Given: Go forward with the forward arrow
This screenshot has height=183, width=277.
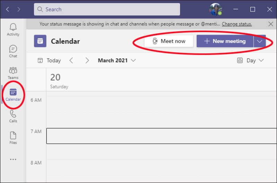Looking at the screenshot, I should pos(19,9).
